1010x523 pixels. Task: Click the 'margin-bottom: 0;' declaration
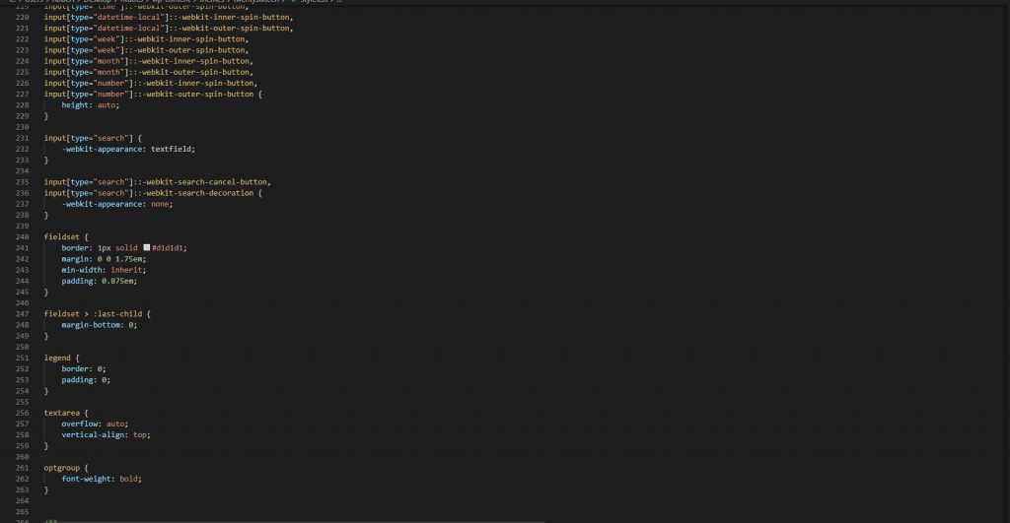(x=100, y=325)
